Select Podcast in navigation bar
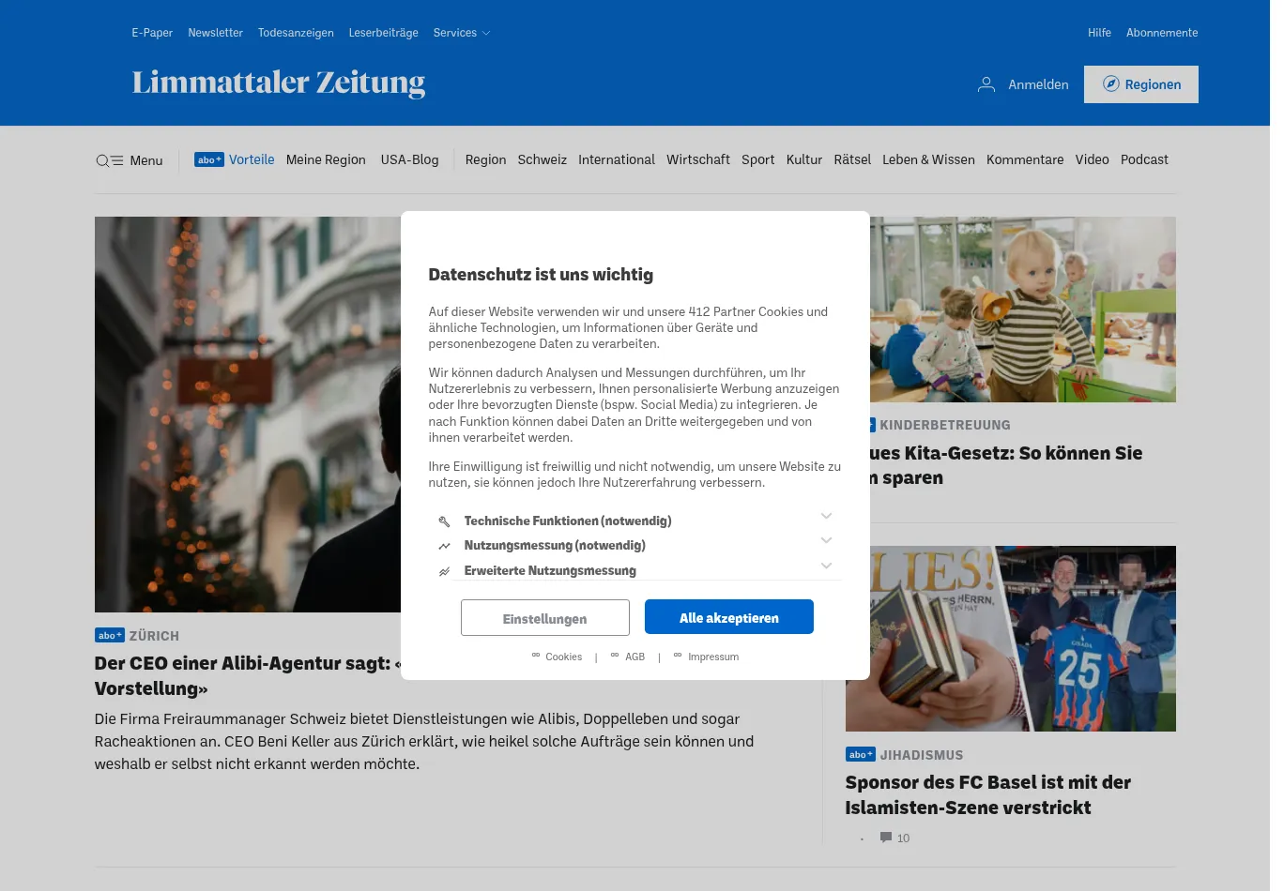 click(x=1144, y=160)
